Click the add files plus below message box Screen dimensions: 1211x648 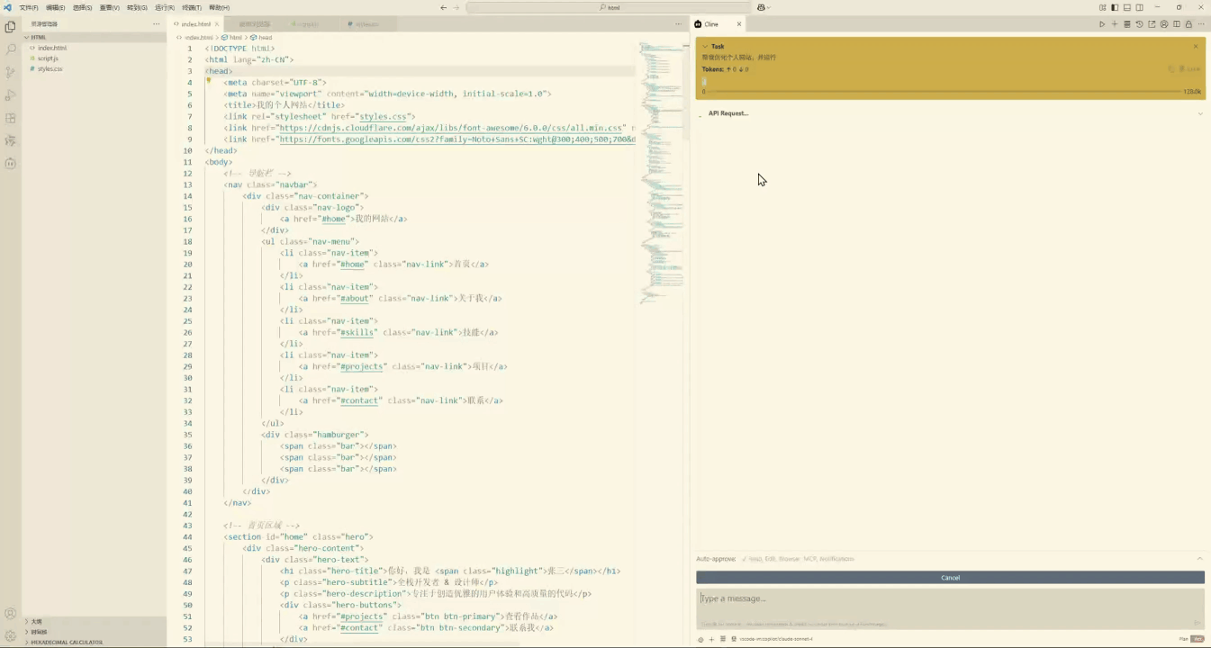711,639
